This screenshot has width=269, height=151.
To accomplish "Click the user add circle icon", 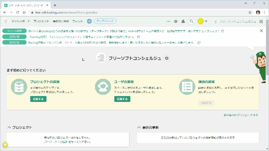I will pos(103,87).
